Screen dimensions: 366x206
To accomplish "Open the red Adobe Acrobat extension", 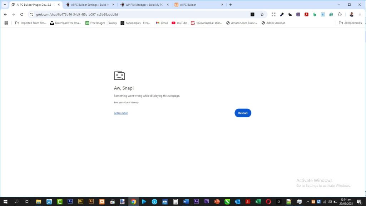I will click(x=306, y=14).
